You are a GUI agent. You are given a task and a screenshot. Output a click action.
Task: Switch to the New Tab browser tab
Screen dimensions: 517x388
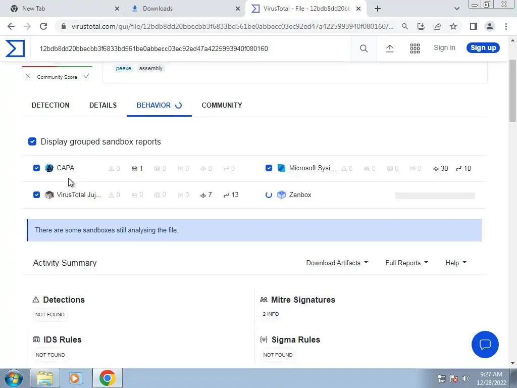(x=63, y=9)
